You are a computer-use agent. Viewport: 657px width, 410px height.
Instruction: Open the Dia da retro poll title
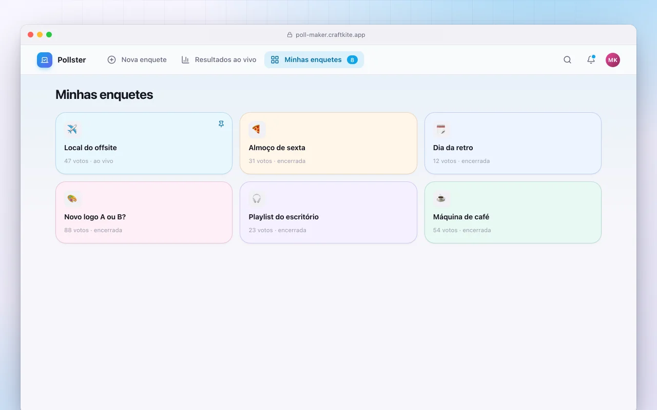click(453, 148)
